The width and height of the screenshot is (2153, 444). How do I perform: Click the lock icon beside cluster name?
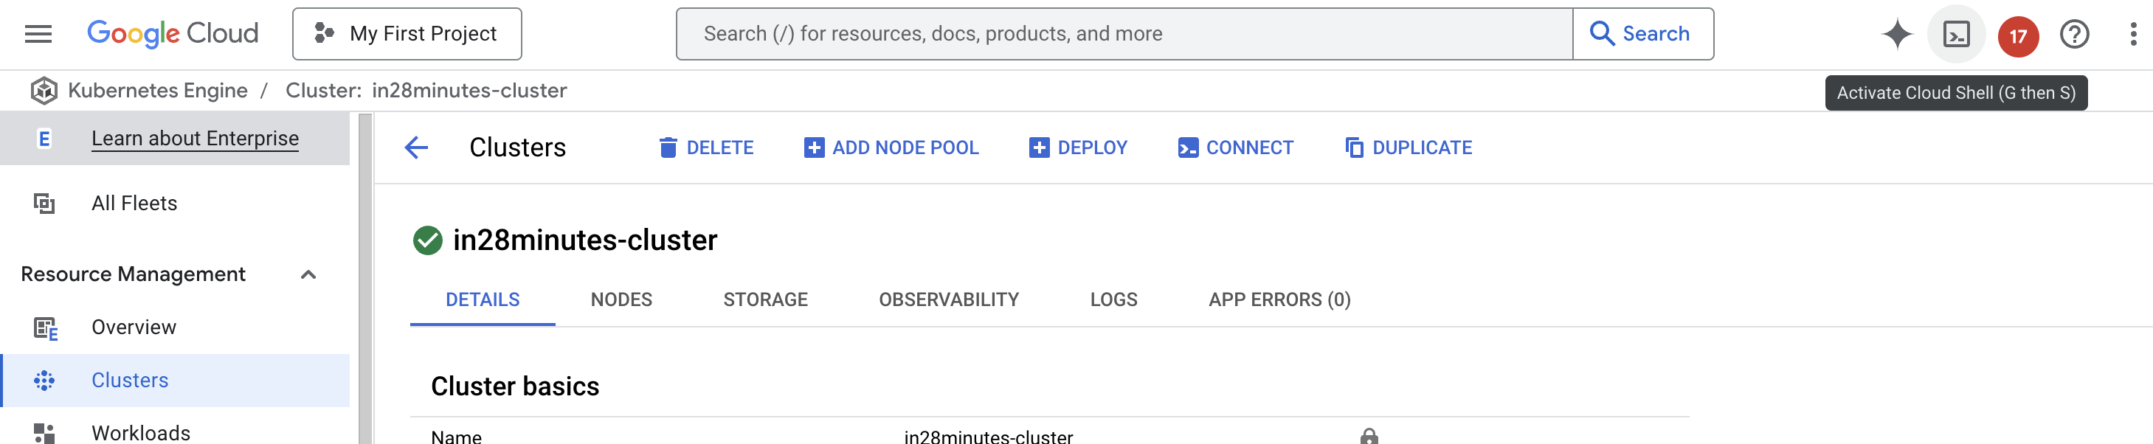coord(1368,436)
